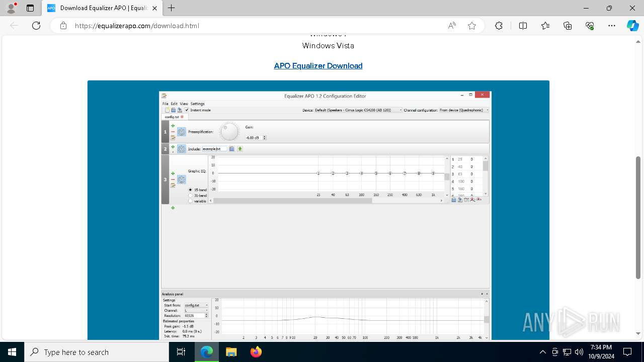Open the Edit menu in Configuration Editor
The image size is (644, 362).
click(x=174, y=104)
